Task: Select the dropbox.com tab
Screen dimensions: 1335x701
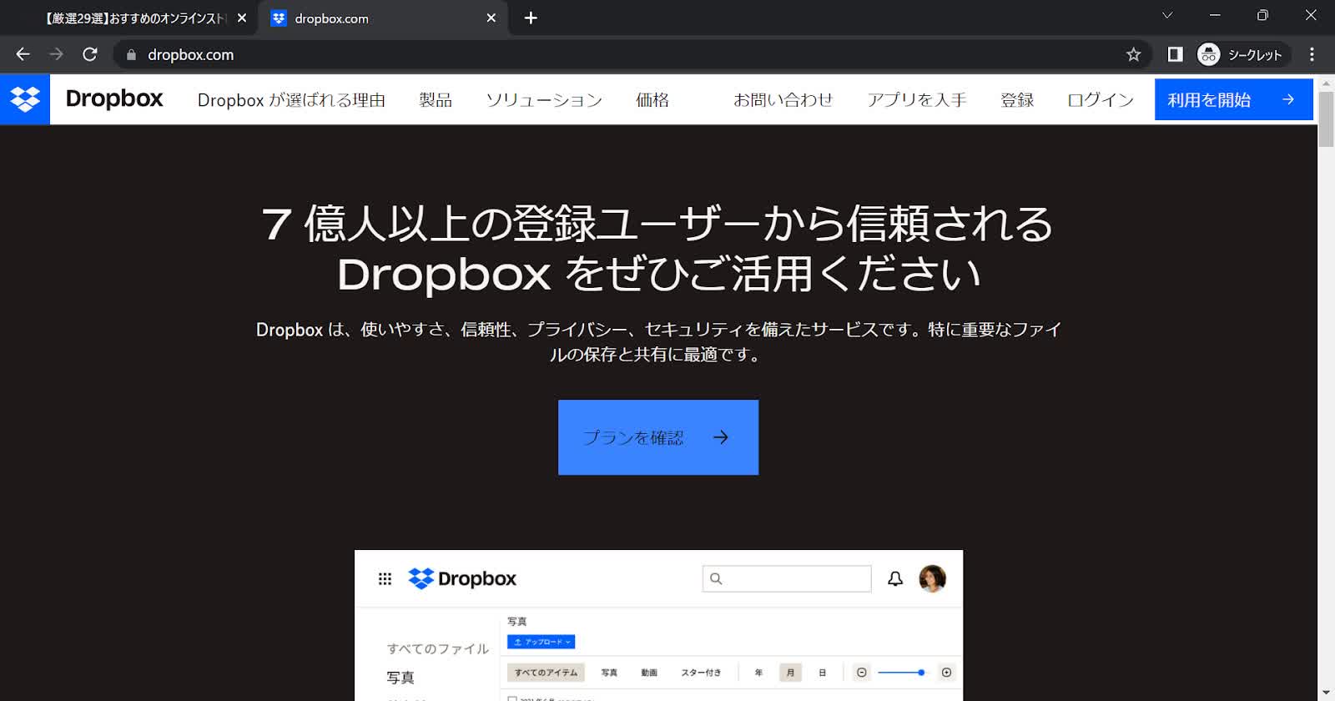Action: pos(381,18)
